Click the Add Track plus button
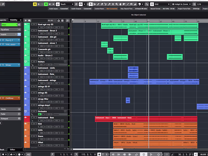This screenshot has width=208, height=156. click(25, 21)
